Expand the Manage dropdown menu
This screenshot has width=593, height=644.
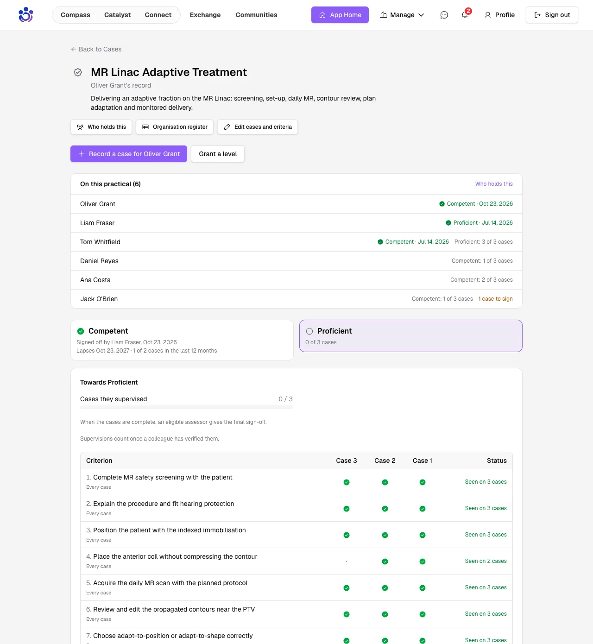(x=402, y=15)
